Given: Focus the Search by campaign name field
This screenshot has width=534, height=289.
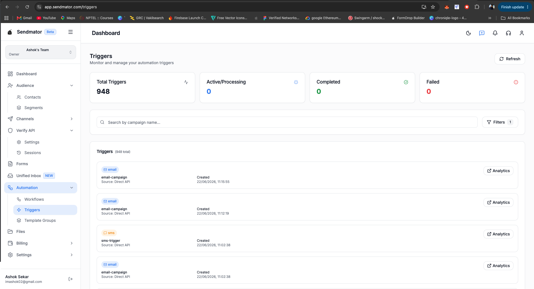Looking at the screenshot, I should [287, 122].
